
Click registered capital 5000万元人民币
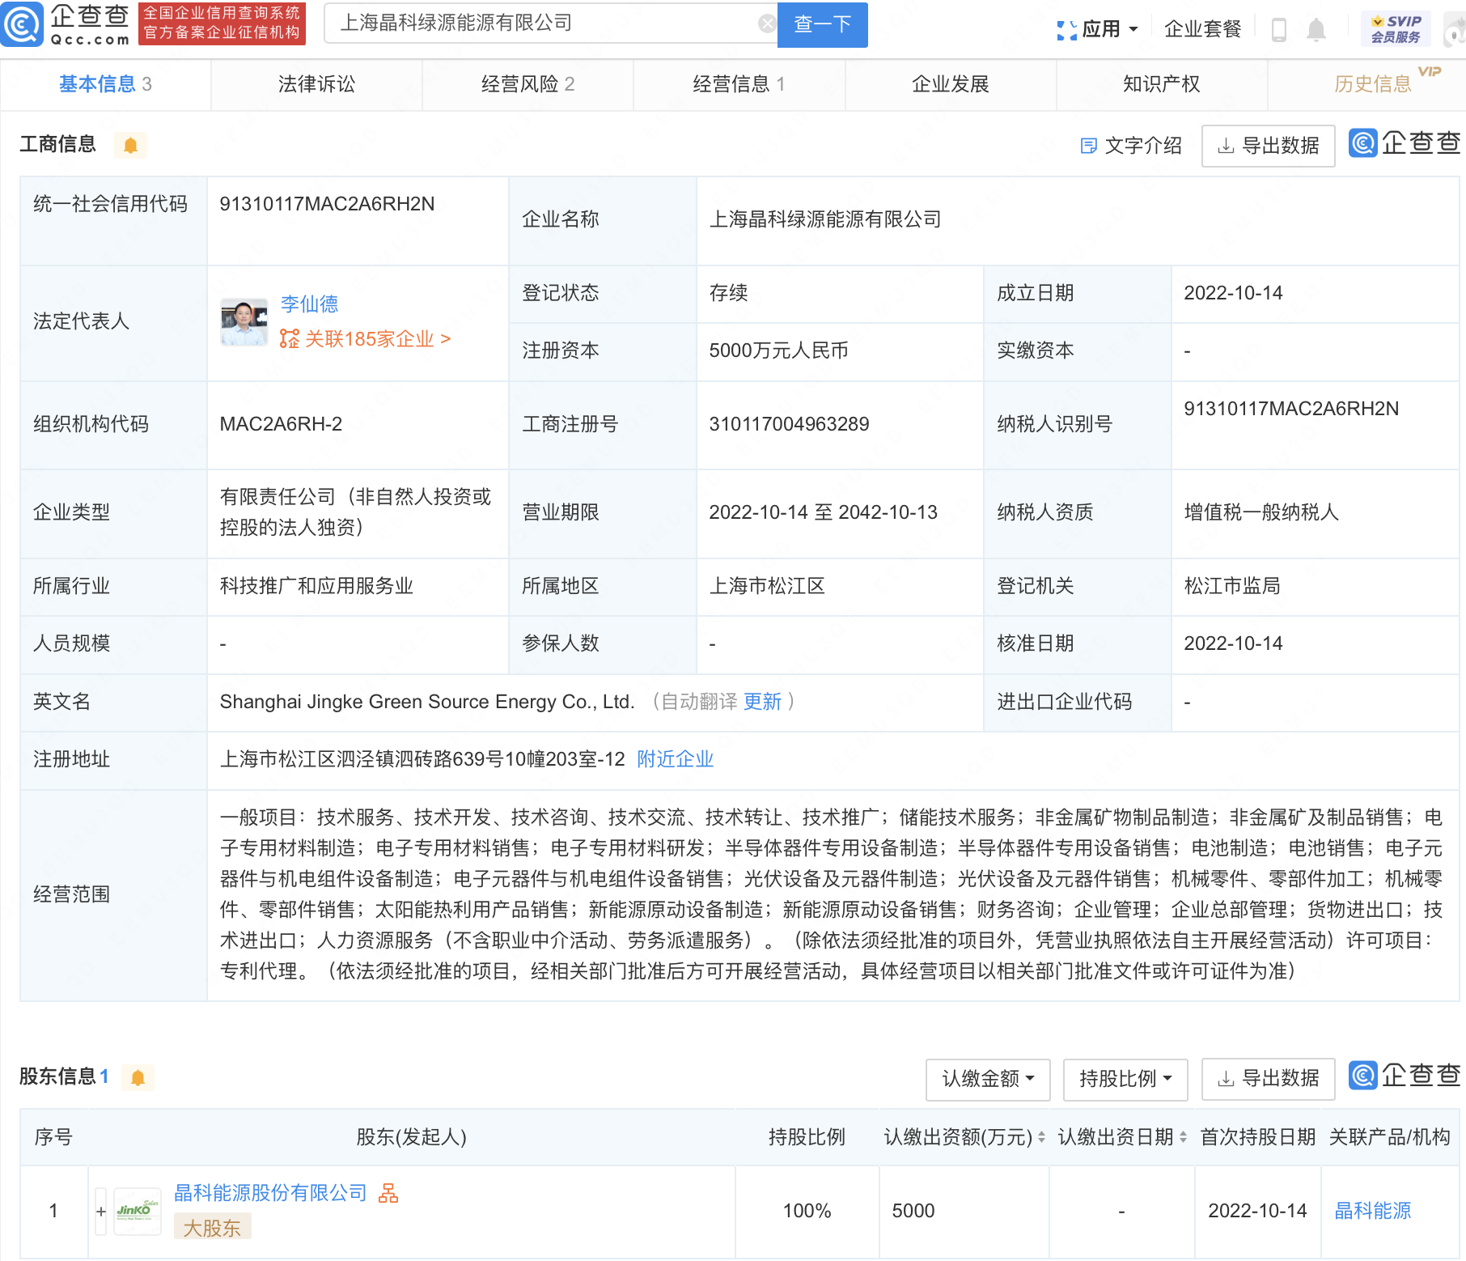pyautogui.click(x=778, y=350)
